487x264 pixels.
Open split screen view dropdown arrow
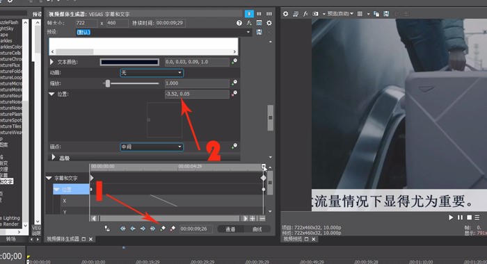pos(324,14)
